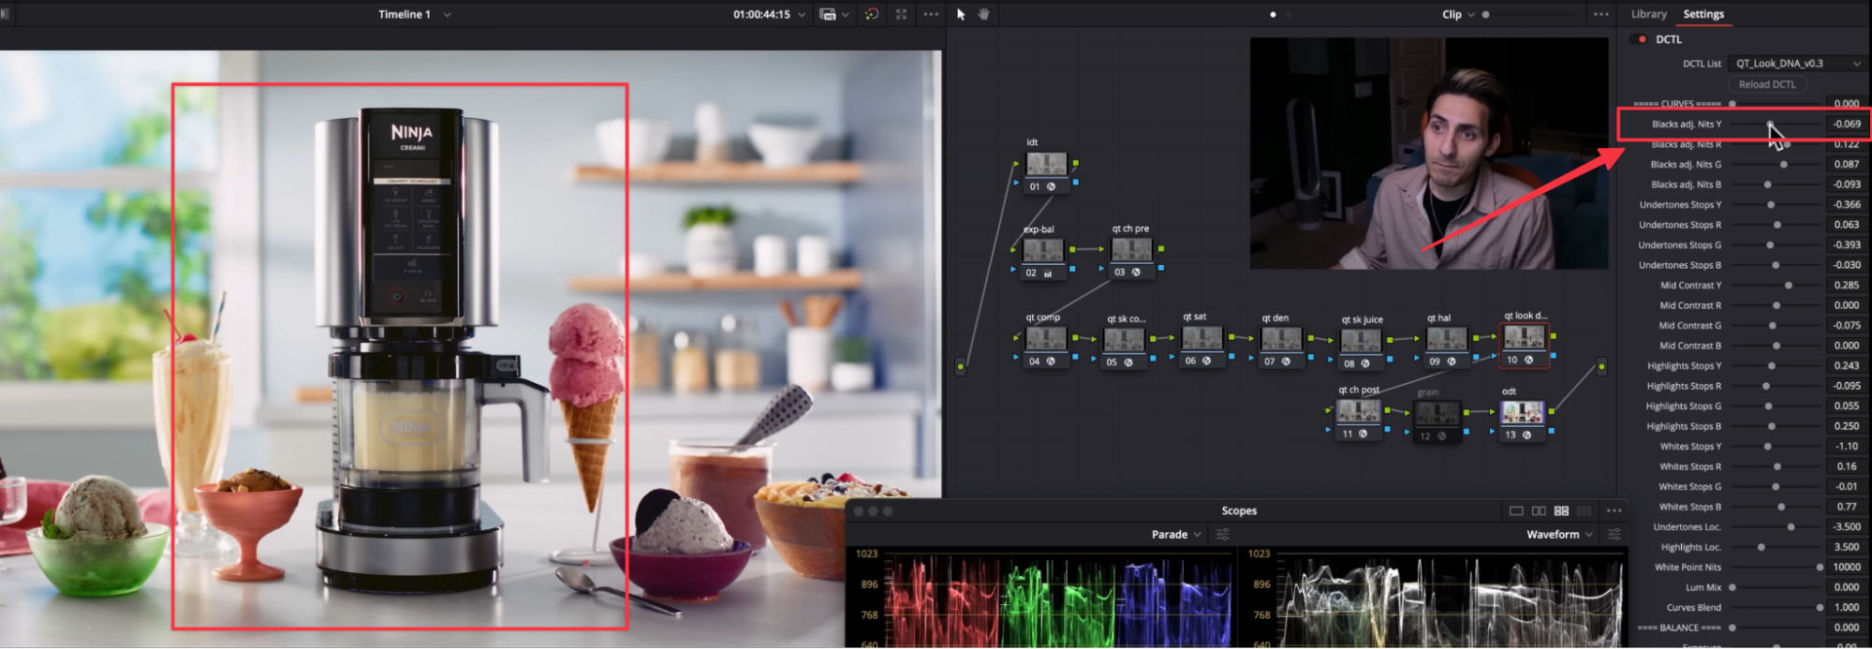Click the expand viewer fullscreen icon
The width and height of the screenshot is (1872, 649).
point(901,14)
